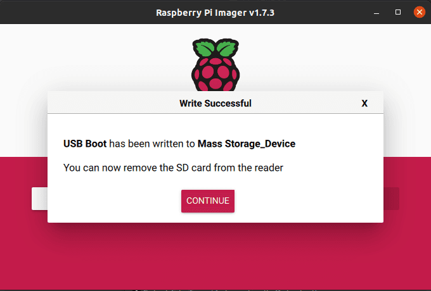Click the Write Successful dialog heading
The width and height of the screenshot is (431, 291).
tap(215, 103)
